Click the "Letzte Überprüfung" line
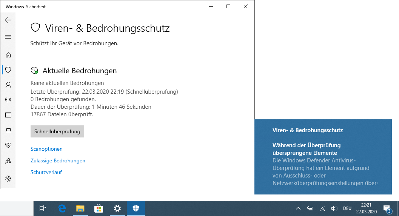This screenshot has width=399, height=216. 104,92
